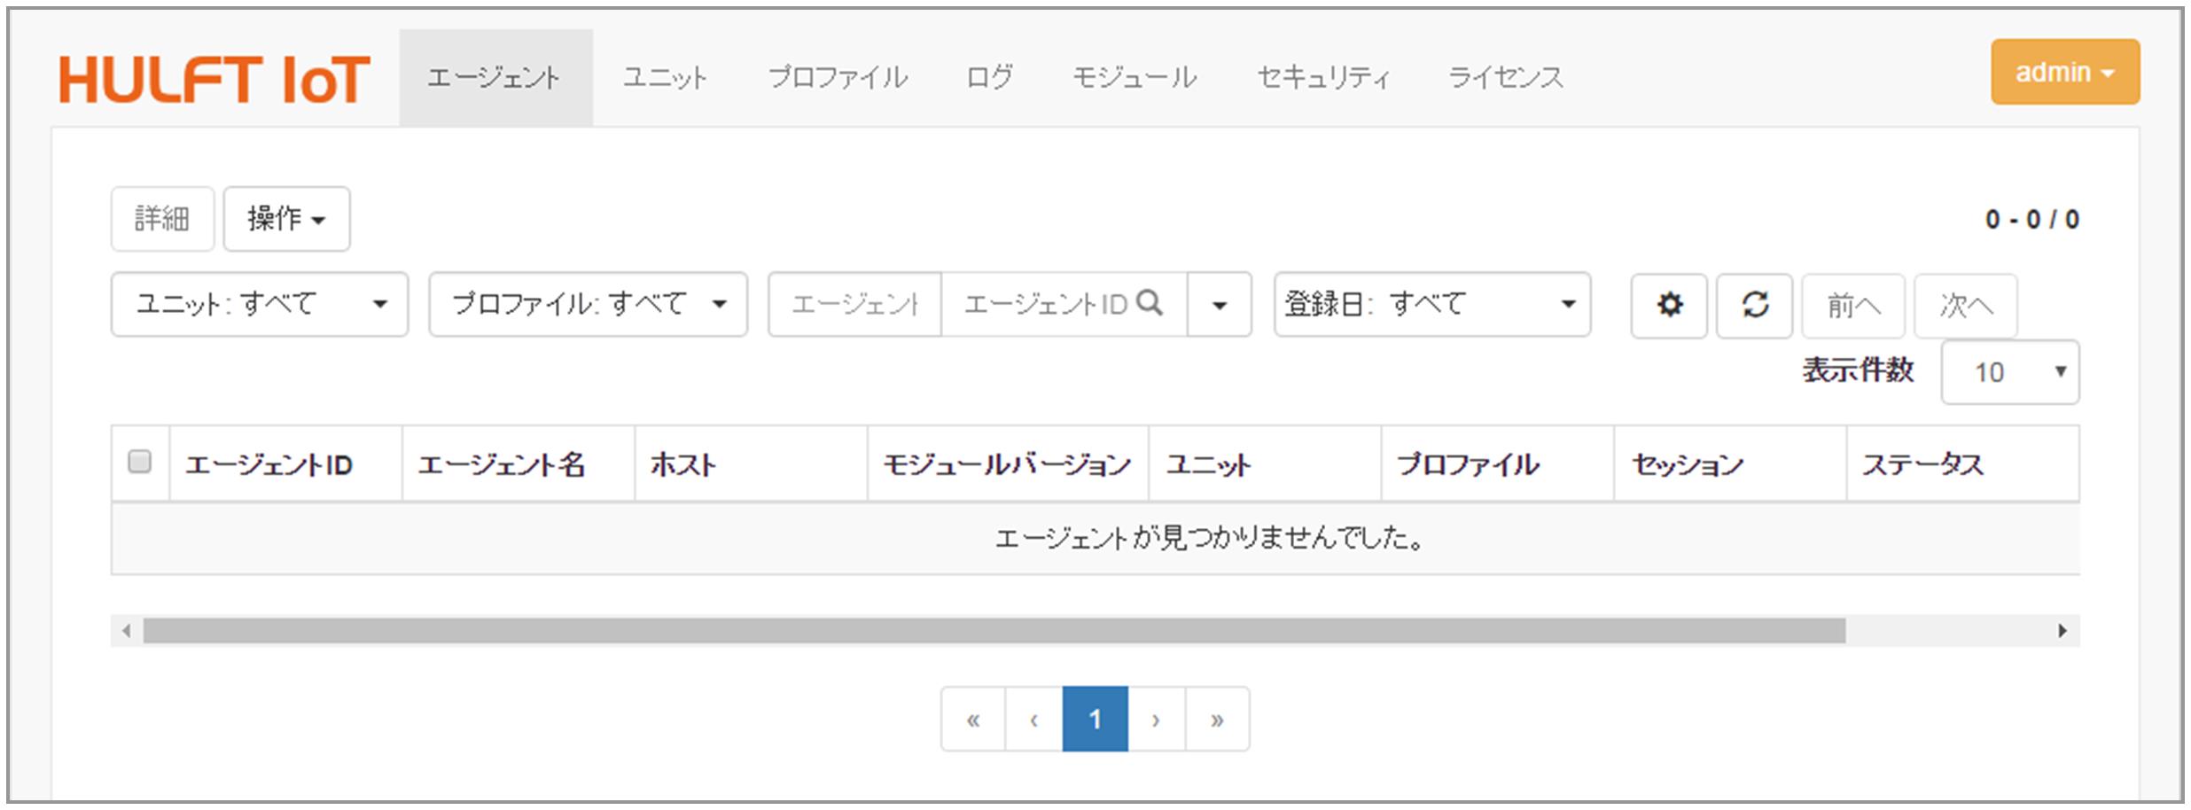Viewport: 2191px width, 810px height.
Task: Click the horizontal scrollbar under the table
Action: 993,631
